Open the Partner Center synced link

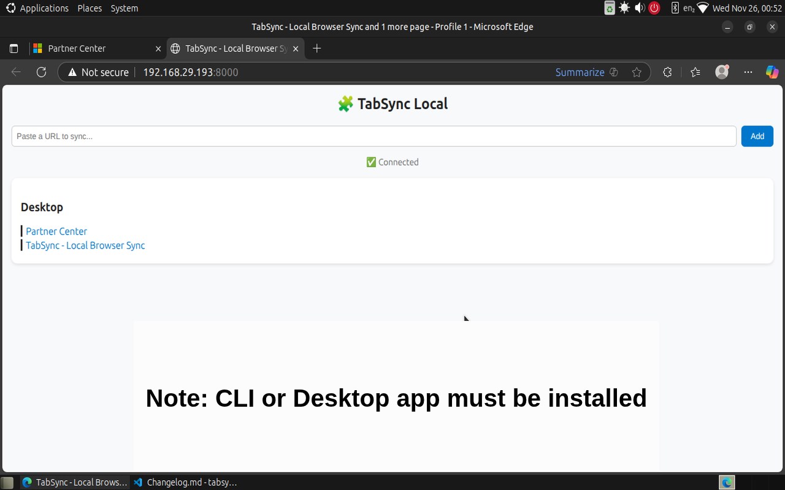56,231
